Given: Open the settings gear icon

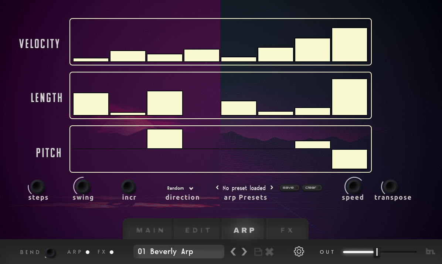Looking at the screenshot, I should pyautogui.click(x=299, y=251).
